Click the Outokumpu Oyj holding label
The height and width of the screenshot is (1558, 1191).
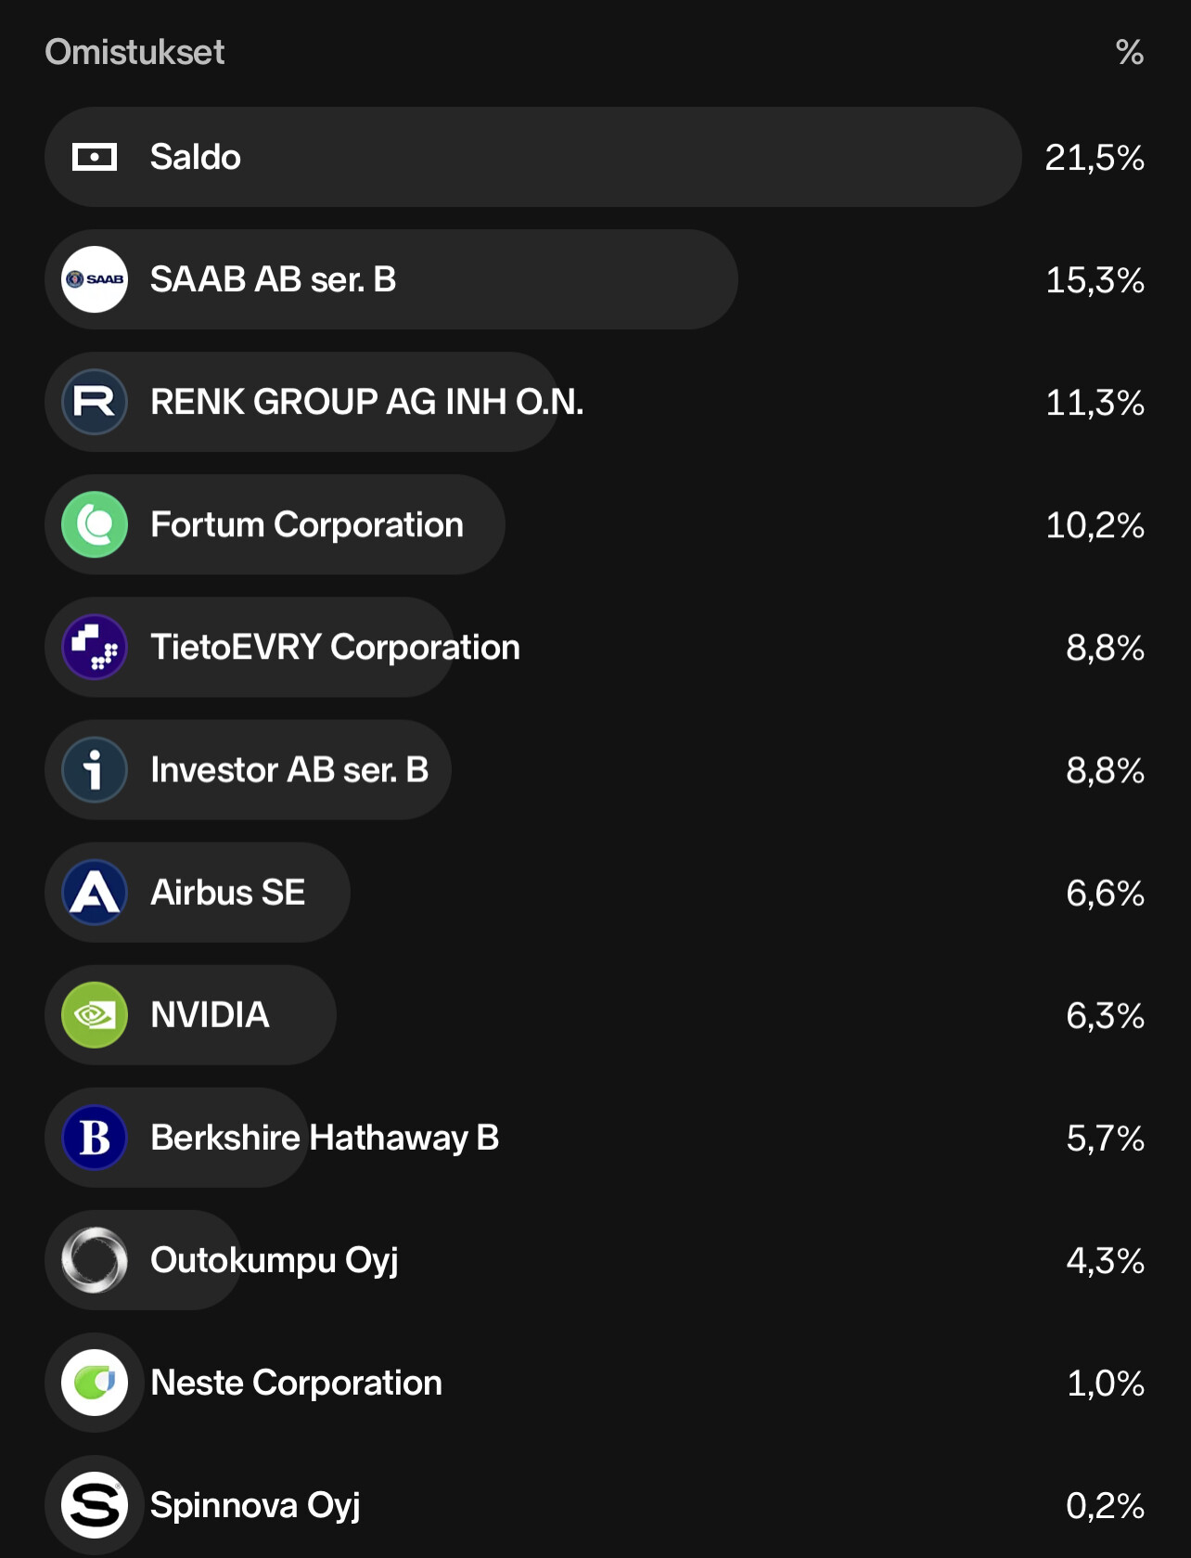click(274, 1260)
